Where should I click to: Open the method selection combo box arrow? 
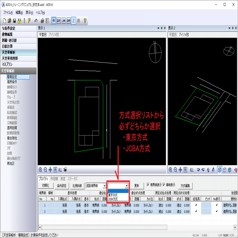click(126, 186)
